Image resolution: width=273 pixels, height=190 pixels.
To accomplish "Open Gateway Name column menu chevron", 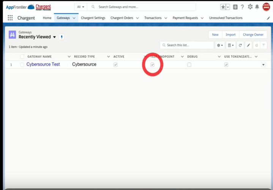I will pos(69,57).
